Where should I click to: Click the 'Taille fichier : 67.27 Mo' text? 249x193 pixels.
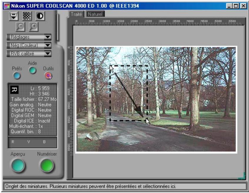point(34,99)
